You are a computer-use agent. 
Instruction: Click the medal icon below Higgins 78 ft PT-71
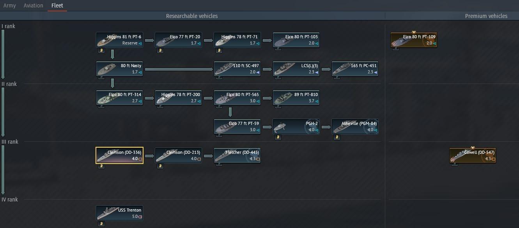coord(219,50)
